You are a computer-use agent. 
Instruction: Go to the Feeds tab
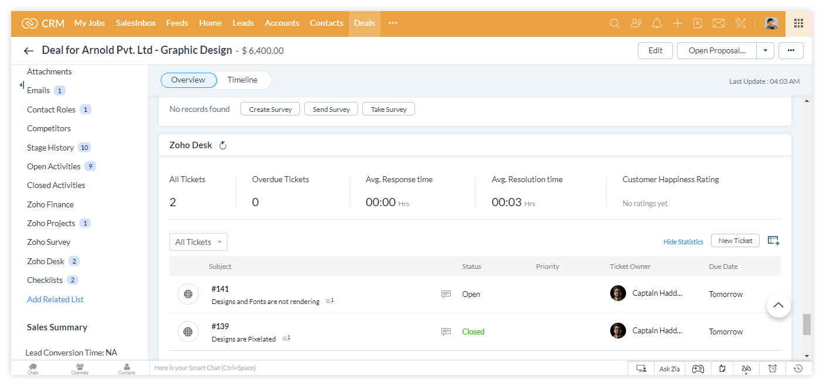pos(177,23)
